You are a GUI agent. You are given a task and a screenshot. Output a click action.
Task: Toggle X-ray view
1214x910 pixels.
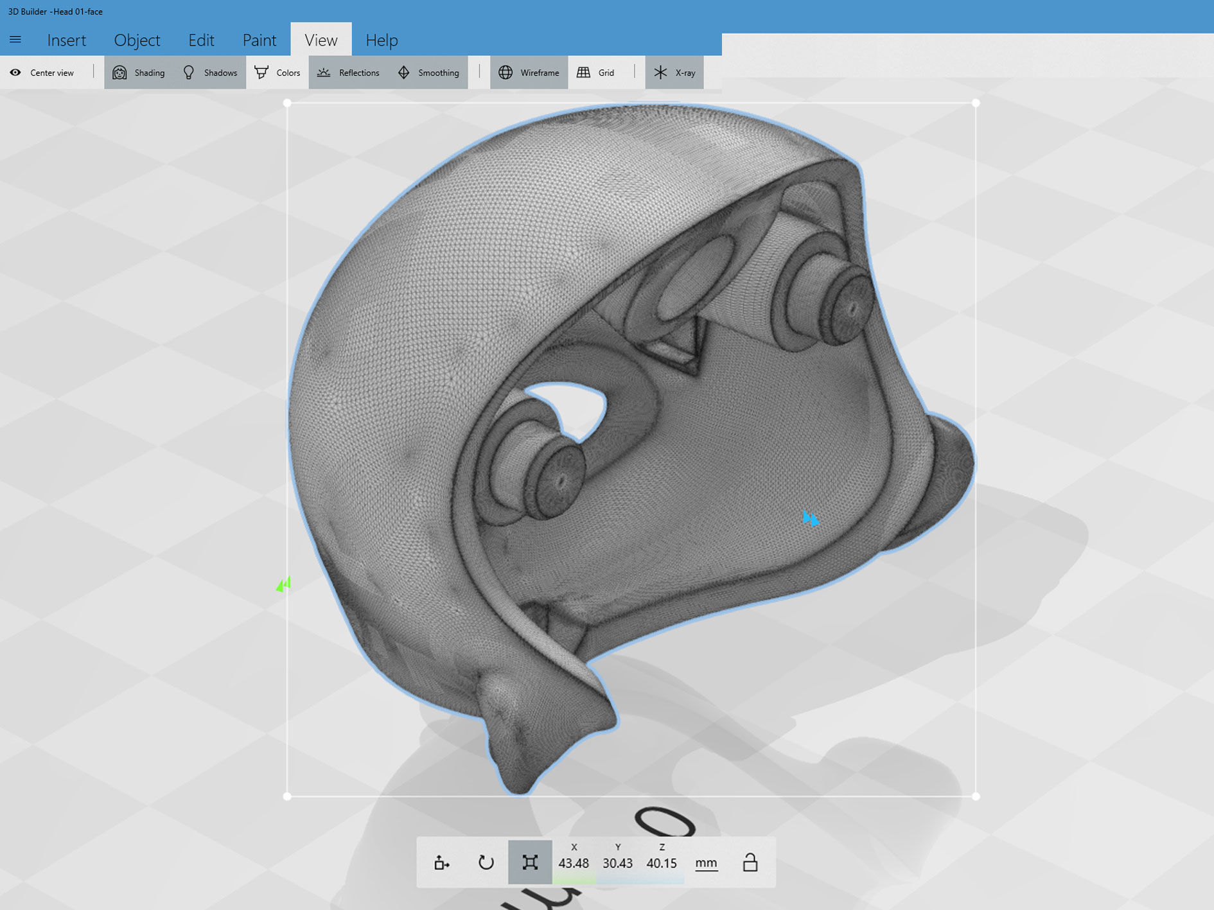click(674, 73)
